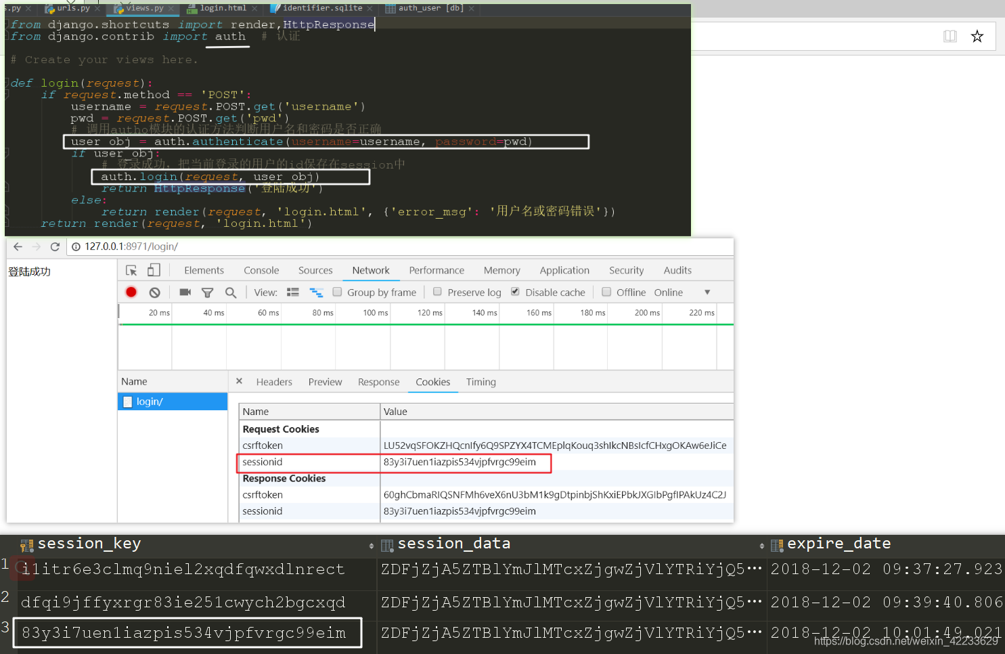Click the address bar URL 127.0.0.1:8971/login/

click(x=131, y=246)
